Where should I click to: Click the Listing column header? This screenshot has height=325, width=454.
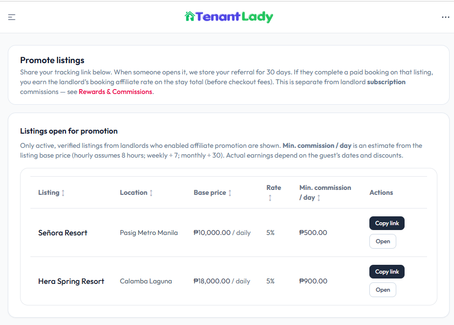[x=48, y=192]
